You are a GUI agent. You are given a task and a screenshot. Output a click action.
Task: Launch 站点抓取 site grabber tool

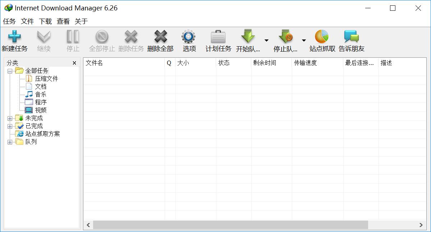(322, 37)
